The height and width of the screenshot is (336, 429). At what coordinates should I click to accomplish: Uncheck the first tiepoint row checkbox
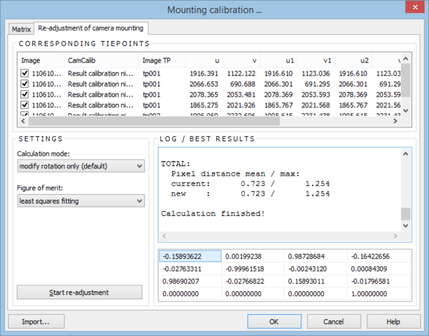click(x=25, y=73)
